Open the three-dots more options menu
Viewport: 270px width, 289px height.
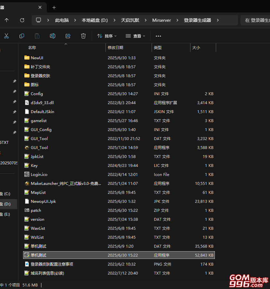click(158, 36)
